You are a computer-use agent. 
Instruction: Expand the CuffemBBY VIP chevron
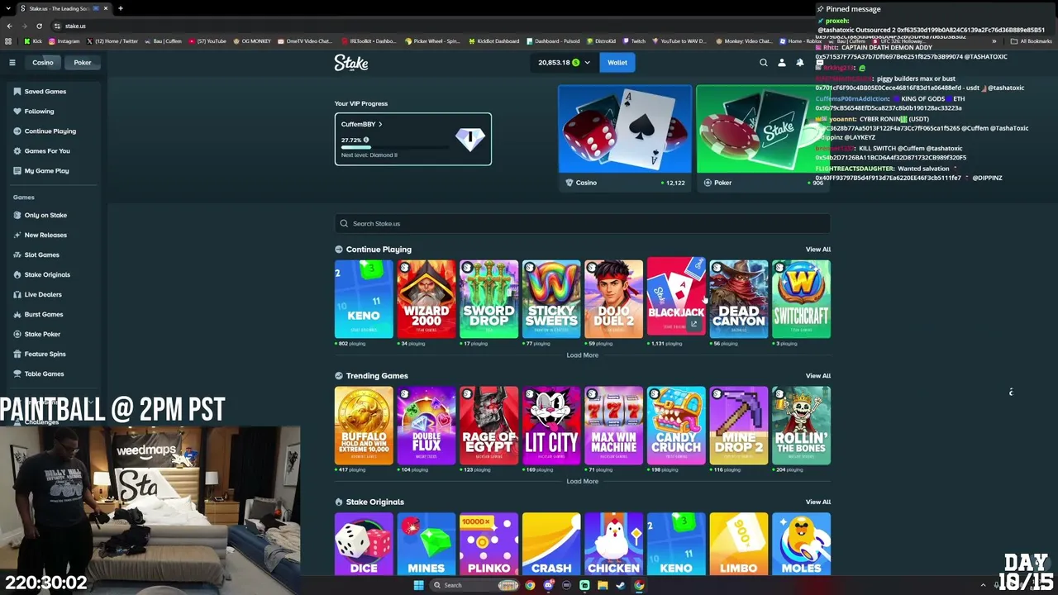pos(380,125)
